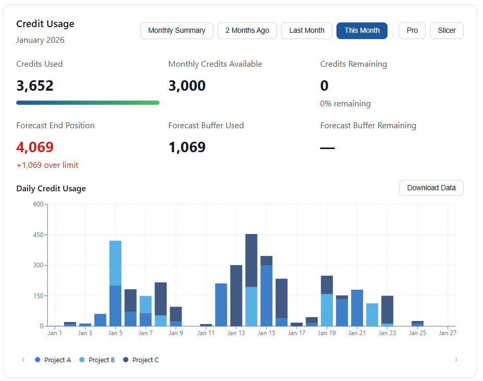
Task: Open the Monthly Summary view
Action: tap(177, 30)
